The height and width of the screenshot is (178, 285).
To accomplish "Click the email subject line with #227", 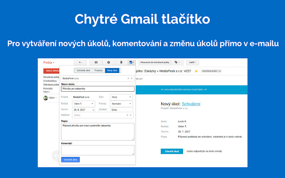I will click(163, 71).
